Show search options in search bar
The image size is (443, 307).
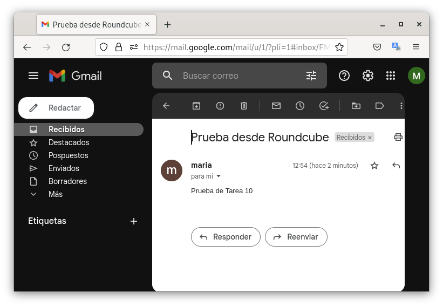[x=311, y=76]
